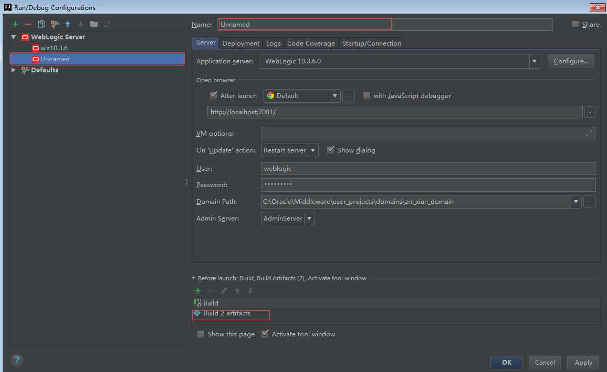Click the localhost URL field
Screen dimensions: 607x372
click(395, 112)
